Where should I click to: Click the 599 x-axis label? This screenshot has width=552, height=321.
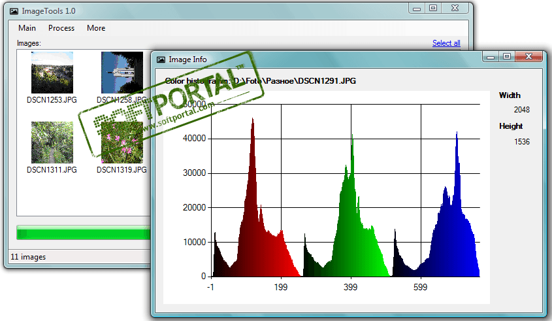[x=420, y=287]
